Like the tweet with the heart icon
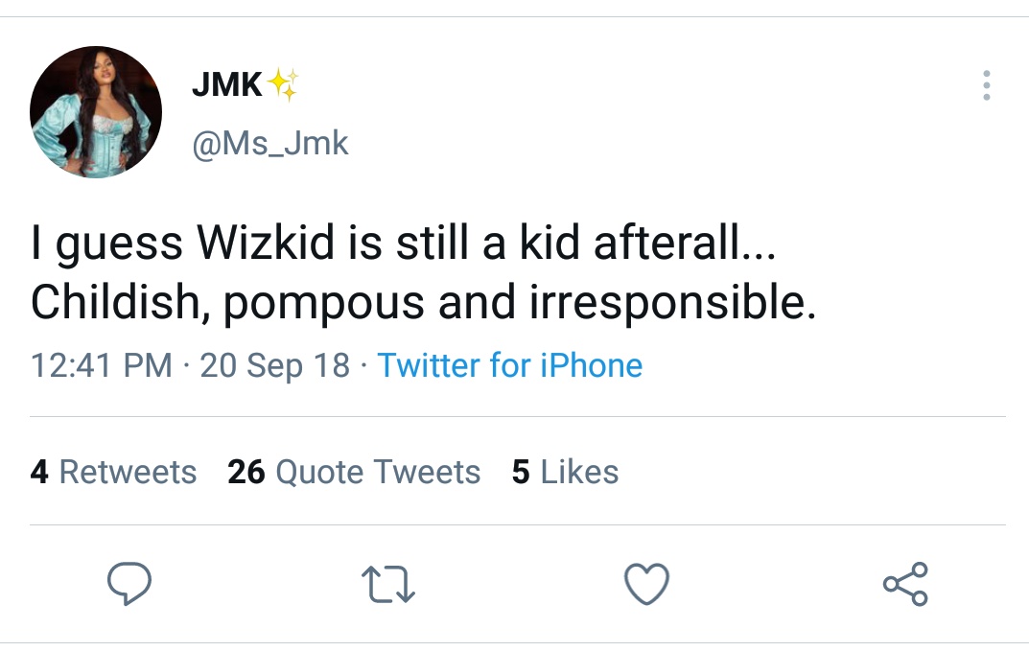1029x651 pixels. (x=646, y=584)
